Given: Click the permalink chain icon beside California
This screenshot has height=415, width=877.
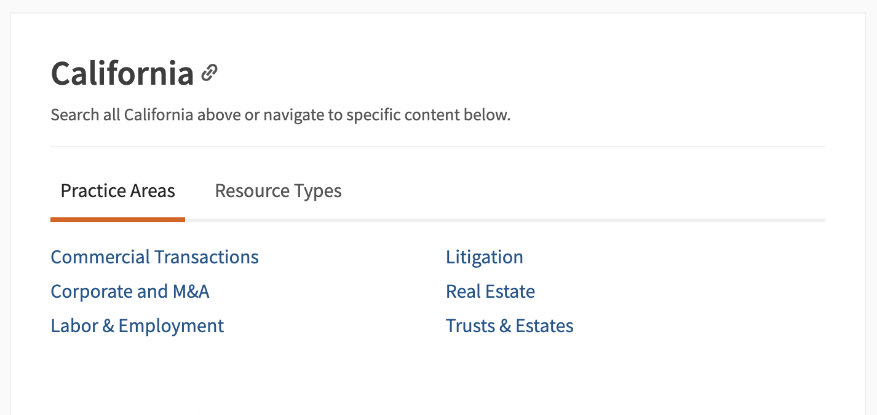Looking at the screenshot, I should 210,73.
